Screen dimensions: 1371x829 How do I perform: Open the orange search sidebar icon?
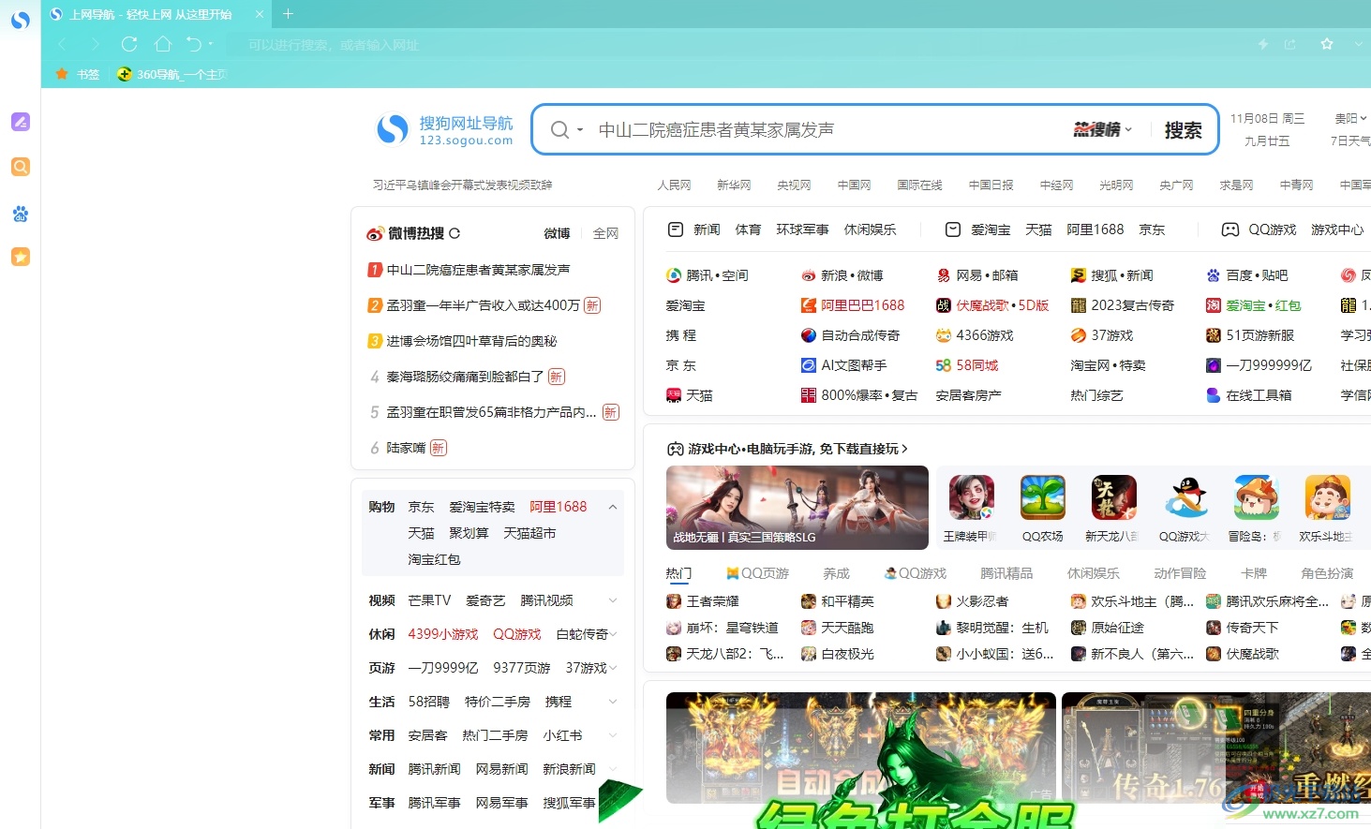click(x=20, y=167)
